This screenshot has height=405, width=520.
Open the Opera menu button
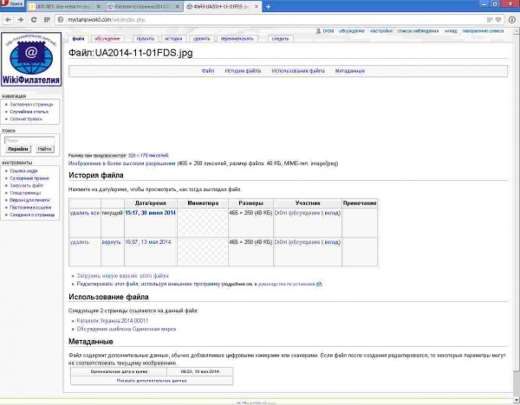pyautogui.click(x=12, y=4)
